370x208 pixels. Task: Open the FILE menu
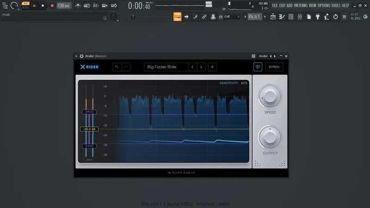pos(275,6)
